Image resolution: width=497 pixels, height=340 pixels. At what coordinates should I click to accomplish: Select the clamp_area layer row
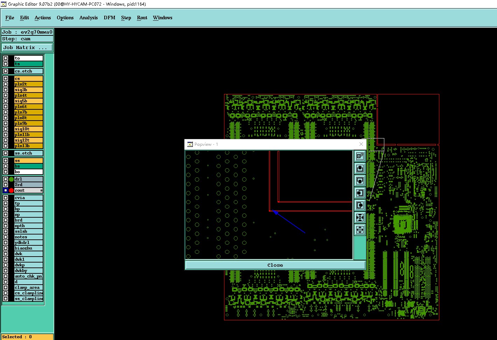point(29,287)
